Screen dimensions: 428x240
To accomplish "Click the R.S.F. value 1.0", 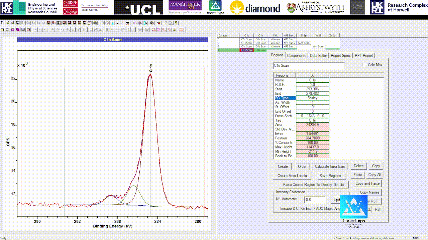I will tap(312, 85).
